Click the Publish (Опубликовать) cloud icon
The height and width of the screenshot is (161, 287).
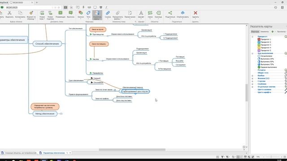pyautogui.click(x=183, y=13)
